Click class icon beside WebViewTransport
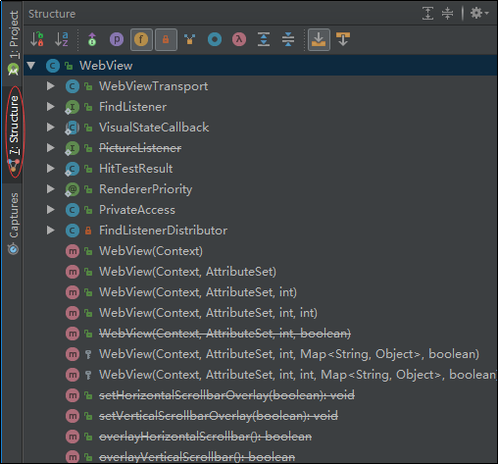498x464 pixels. (x=73, y=86)
